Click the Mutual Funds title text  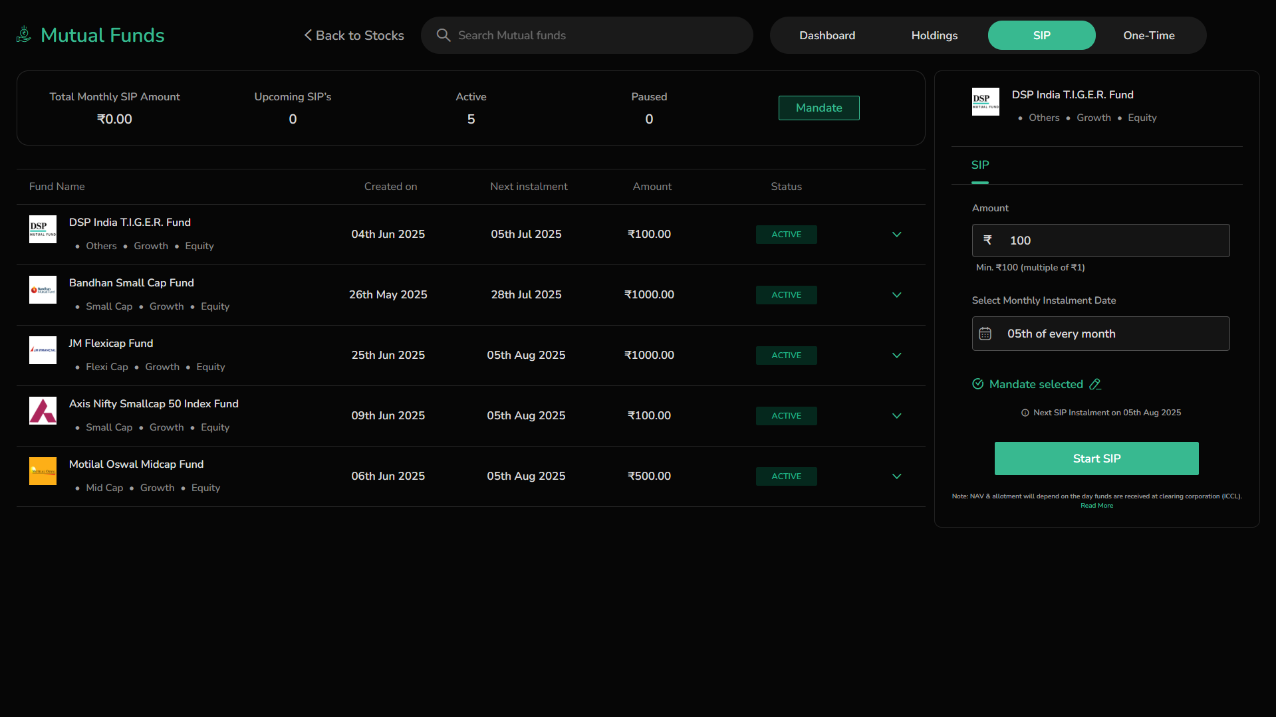(x=102, y=35)
